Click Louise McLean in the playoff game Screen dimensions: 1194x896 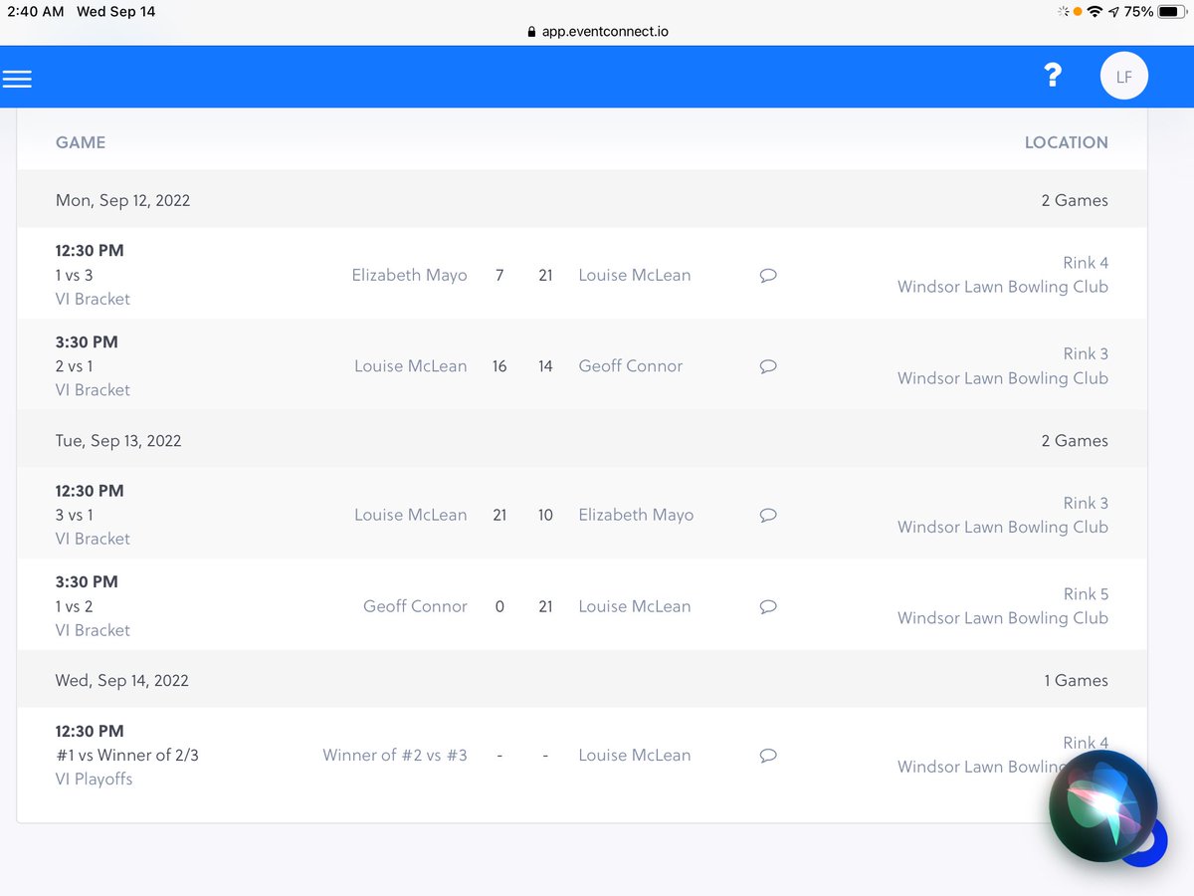(635, 755)
